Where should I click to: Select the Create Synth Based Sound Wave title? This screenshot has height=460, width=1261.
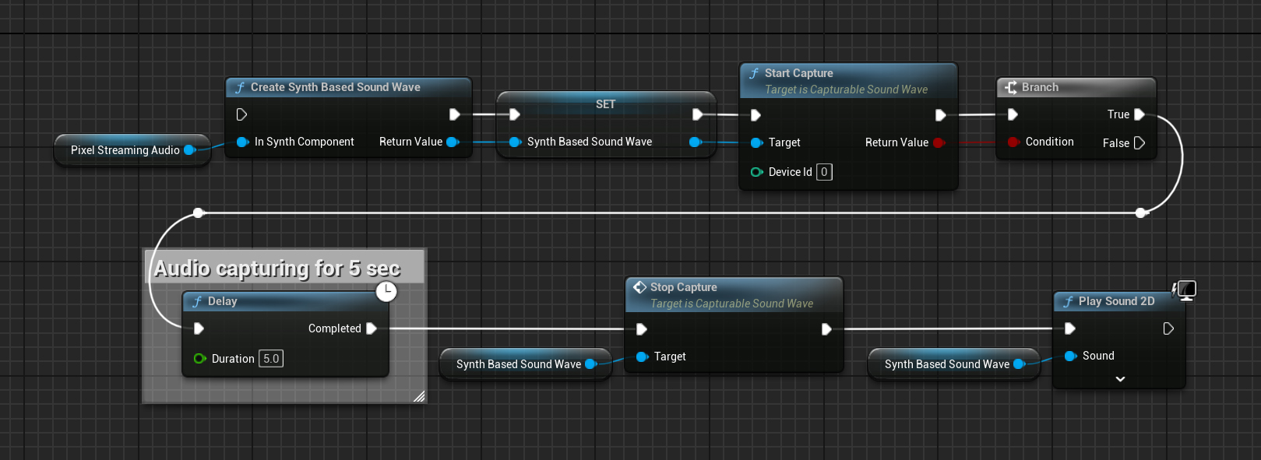[x=335, y=87]
